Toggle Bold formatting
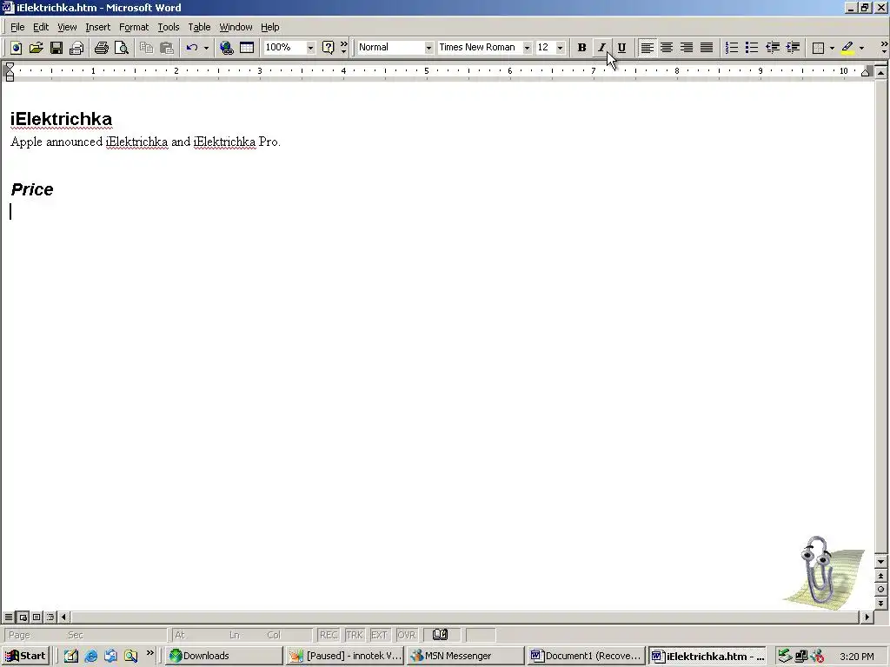 pyautogui.click(x=581, y=48)
